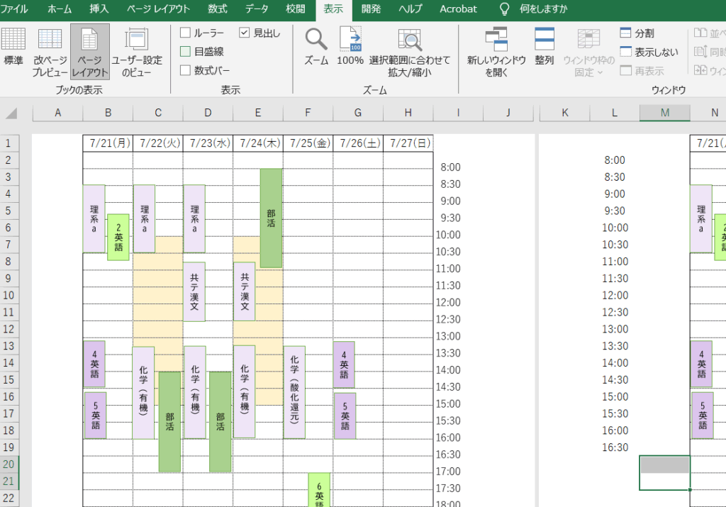
Task: Open the データ ribbon tab
Action: pos(257,9)
